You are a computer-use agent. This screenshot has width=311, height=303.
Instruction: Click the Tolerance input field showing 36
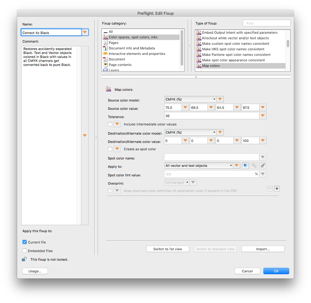212,116
